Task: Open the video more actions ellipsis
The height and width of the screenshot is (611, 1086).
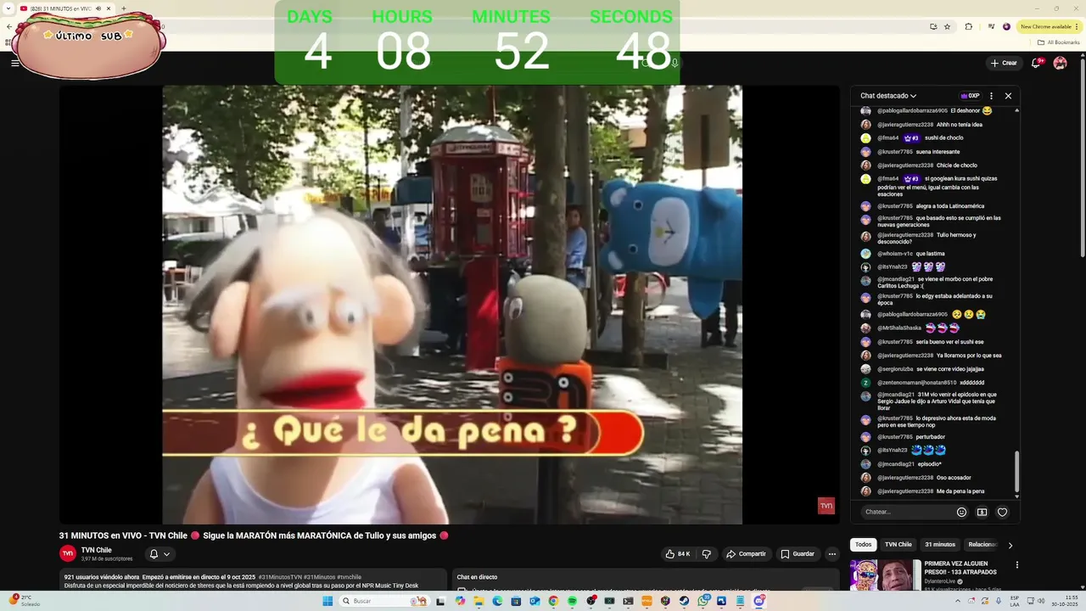Action: tap(832, 554)
